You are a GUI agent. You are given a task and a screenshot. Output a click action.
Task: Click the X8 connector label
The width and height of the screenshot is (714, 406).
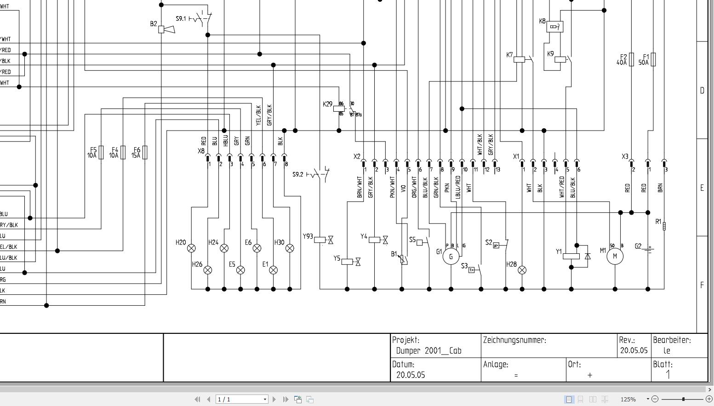point(201,151)
